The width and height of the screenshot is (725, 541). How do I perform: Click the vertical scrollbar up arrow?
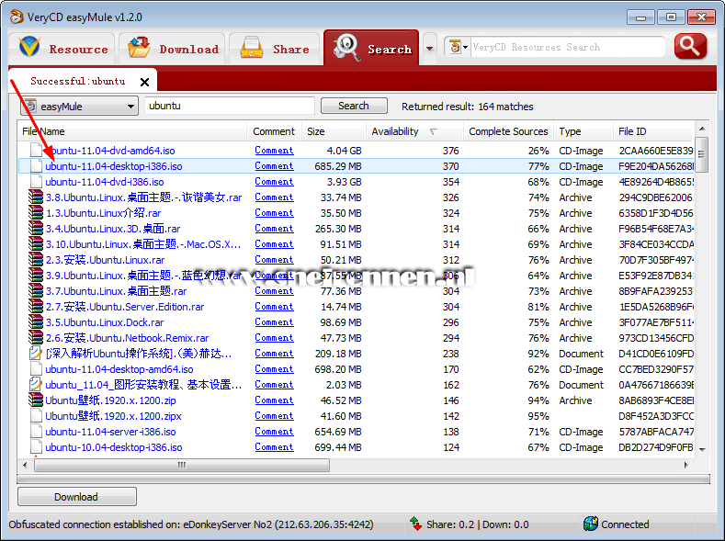click(x=702, y=129)
